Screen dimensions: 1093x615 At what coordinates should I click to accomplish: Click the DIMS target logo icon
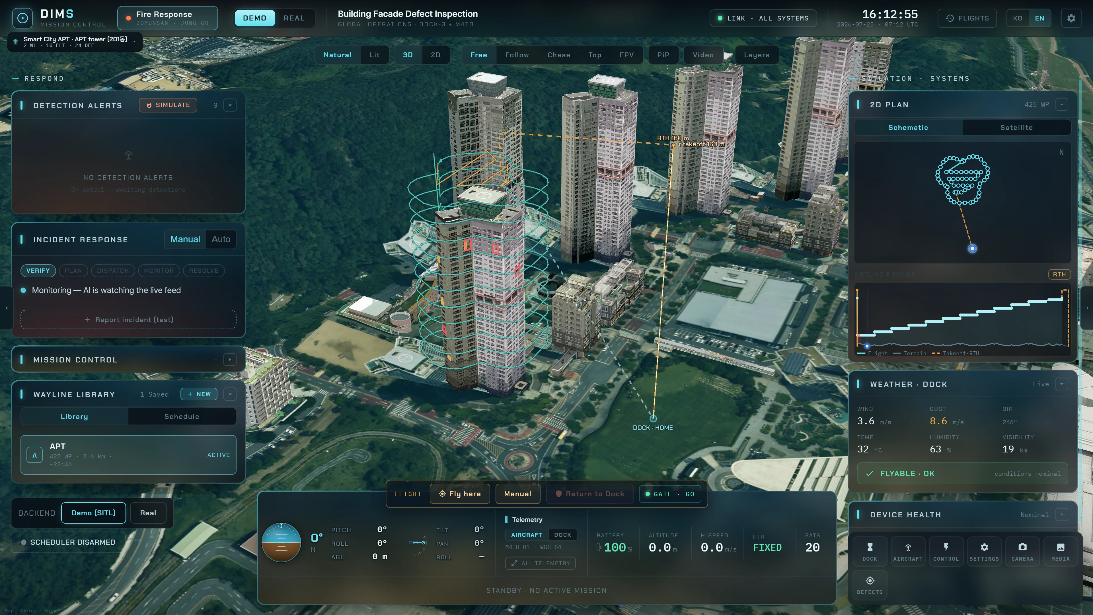(x=22, y=18)
